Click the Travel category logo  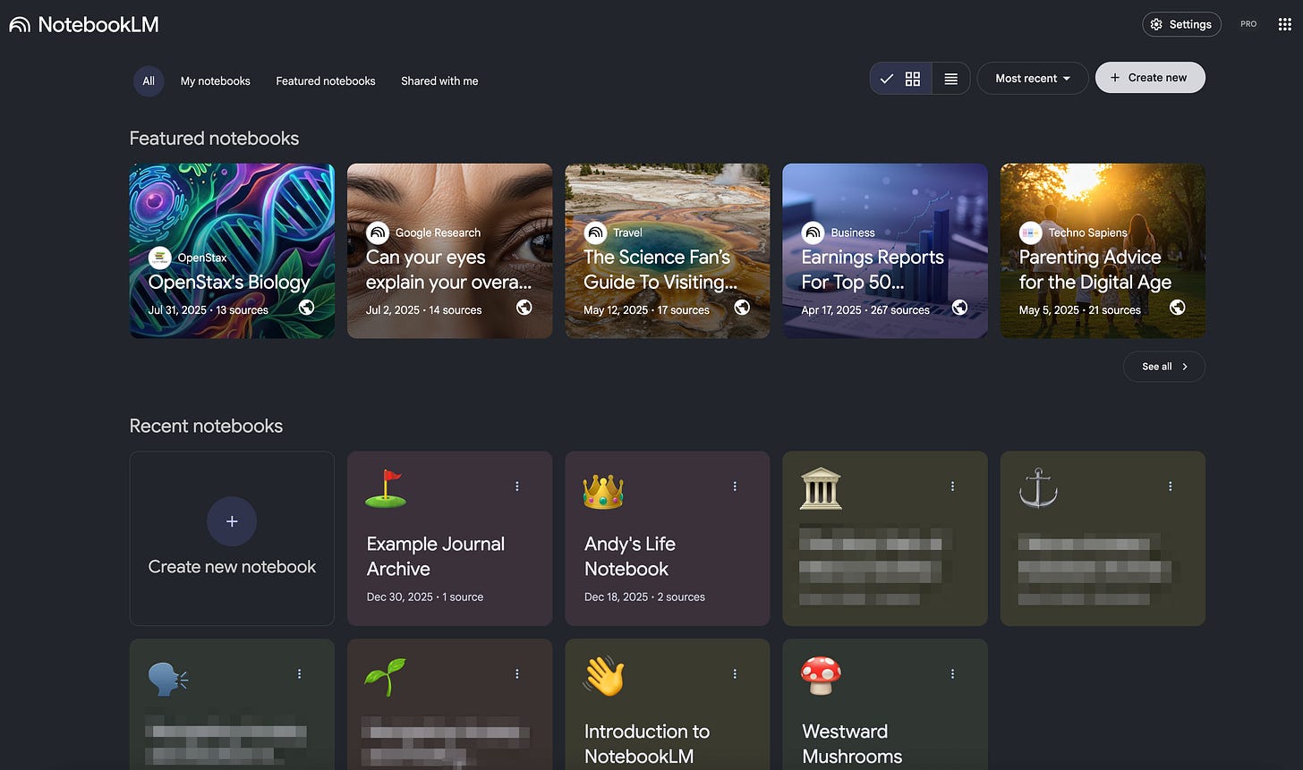[x=595, y=233]
